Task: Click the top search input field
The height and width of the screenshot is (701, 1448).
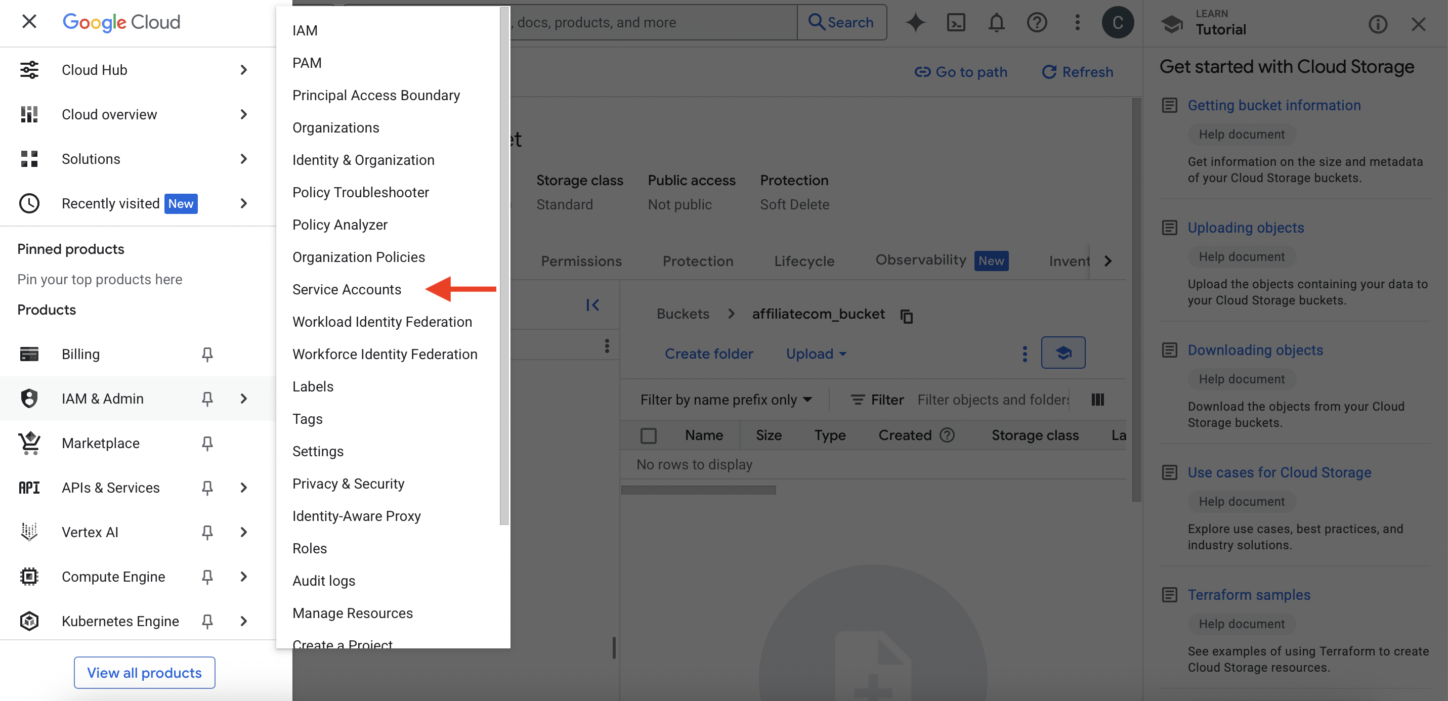Action: (x=654, y=22)
